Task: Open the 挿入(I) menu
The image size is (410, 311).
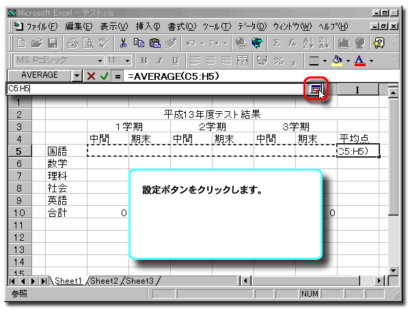Action: click(148, 27)
